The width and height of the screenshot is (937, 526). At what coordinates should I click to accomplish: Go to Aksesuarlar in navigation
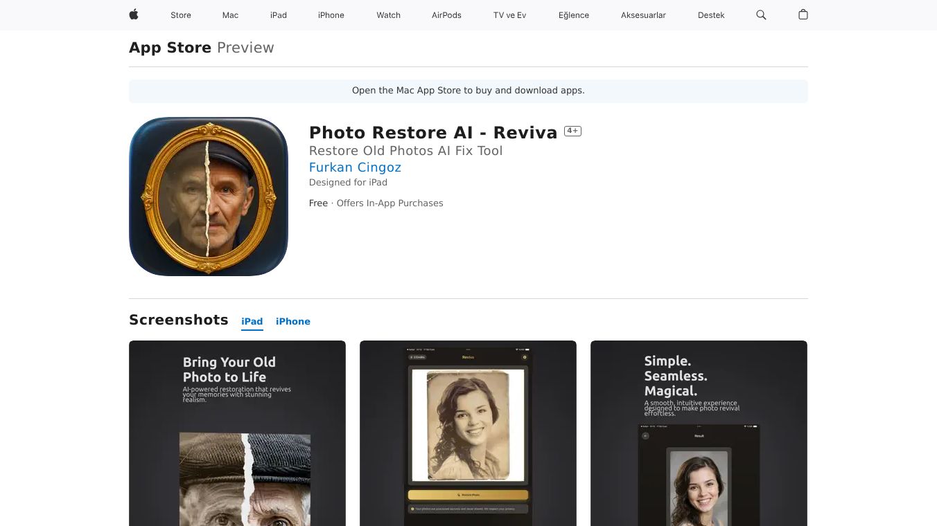pos(643,15)
